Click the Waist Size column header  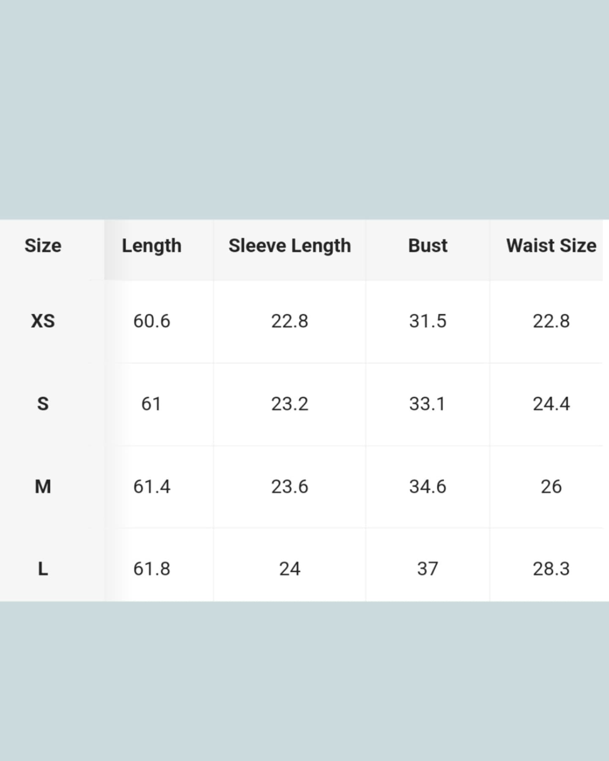pyautogui.click(x=551, y=246)
